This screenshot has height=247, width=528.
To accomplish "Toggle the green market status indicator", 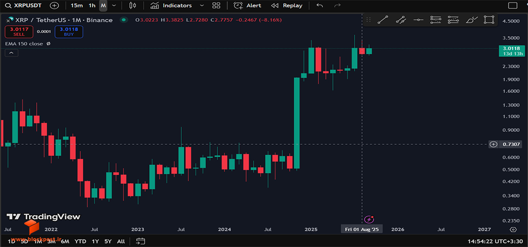I will tap(124, 20).
